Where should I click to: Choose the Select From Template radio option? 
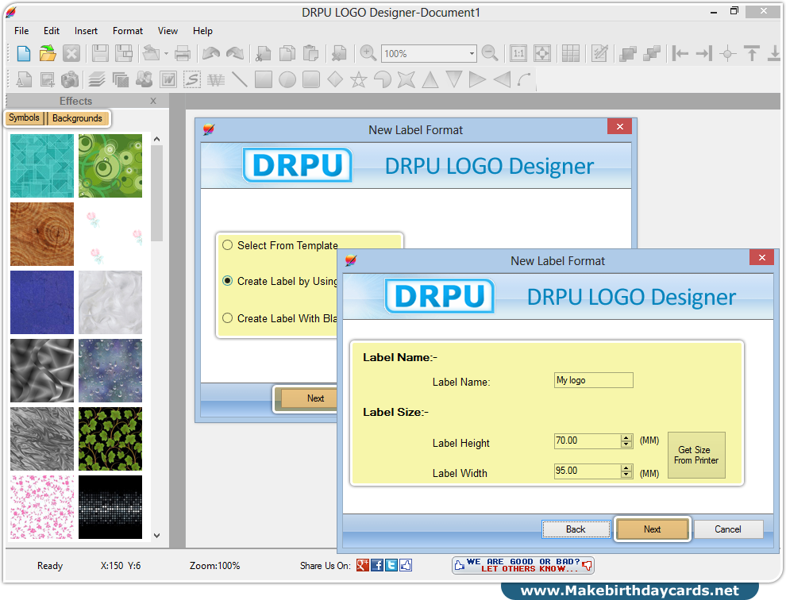click(x=228, y=245)
